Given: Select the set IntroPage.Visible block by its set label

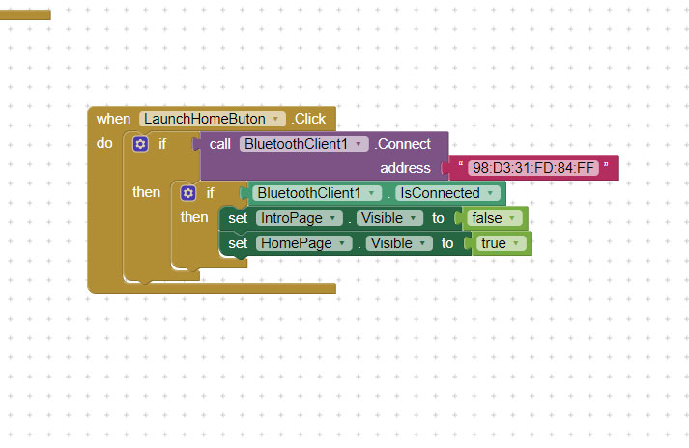Looking at the screenshot, I should point(238,218).
